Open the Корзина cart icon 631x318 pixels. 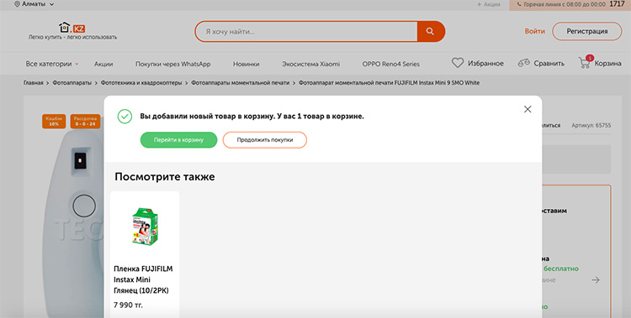tap(585, 62)
